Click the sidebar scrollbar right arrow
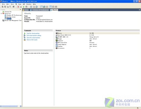The image size is (141, 109). pyautogui.click(x=21, y=106)
